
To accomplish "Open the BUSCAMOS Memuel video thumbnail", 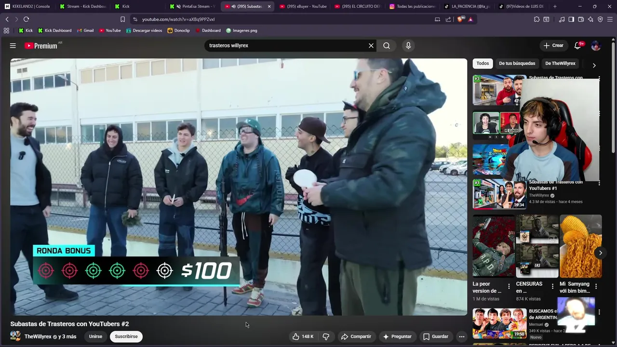I will [x=499, y=323].
